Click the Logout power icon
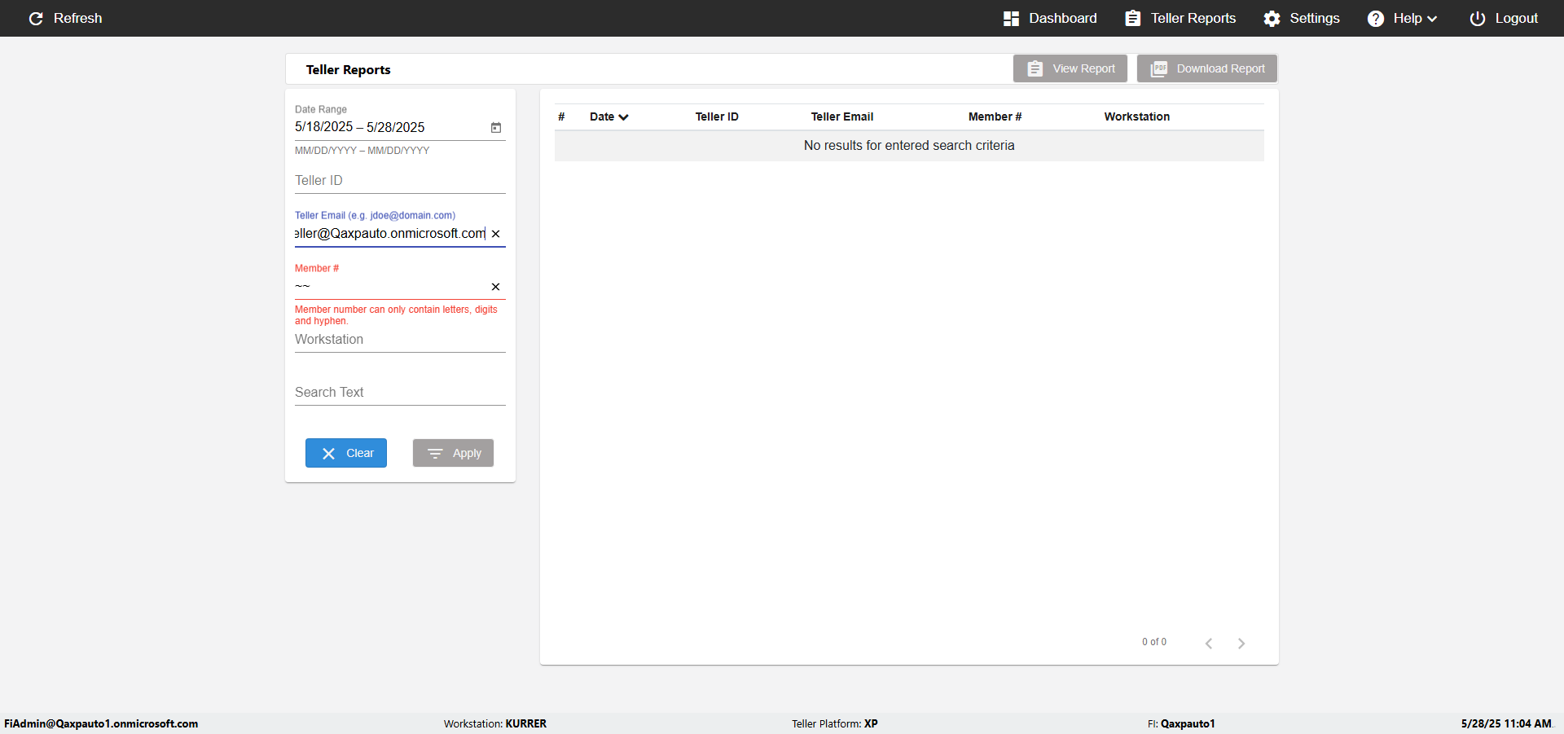Screen dimensions: 1564x734 [1478, 18]
